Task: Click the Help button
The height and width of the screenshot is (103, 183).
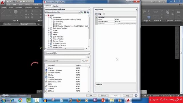Action: pos(128,96)
